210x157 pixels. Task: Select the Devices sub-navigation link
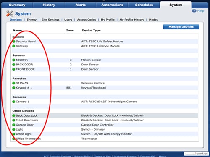pos(16,20)
